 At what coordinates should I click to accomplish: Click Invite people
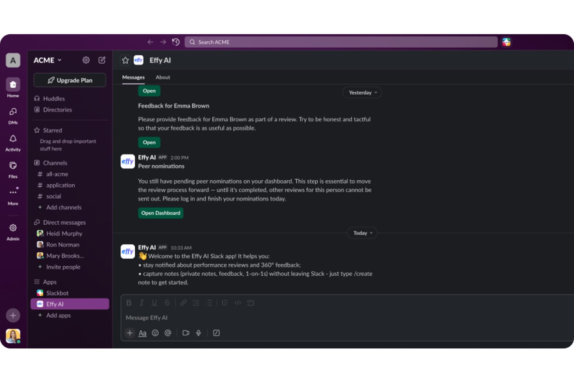[x=59, y=267]
